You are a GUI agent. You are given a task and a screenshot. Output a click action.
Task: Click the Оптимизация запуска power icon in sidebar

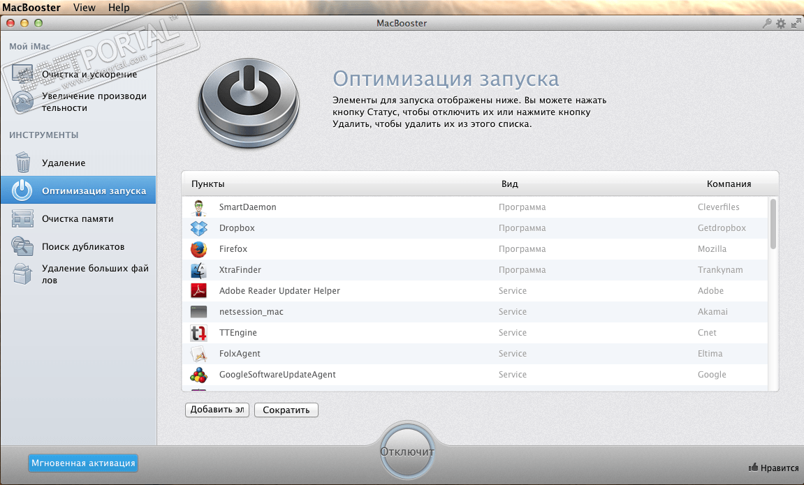22,191
